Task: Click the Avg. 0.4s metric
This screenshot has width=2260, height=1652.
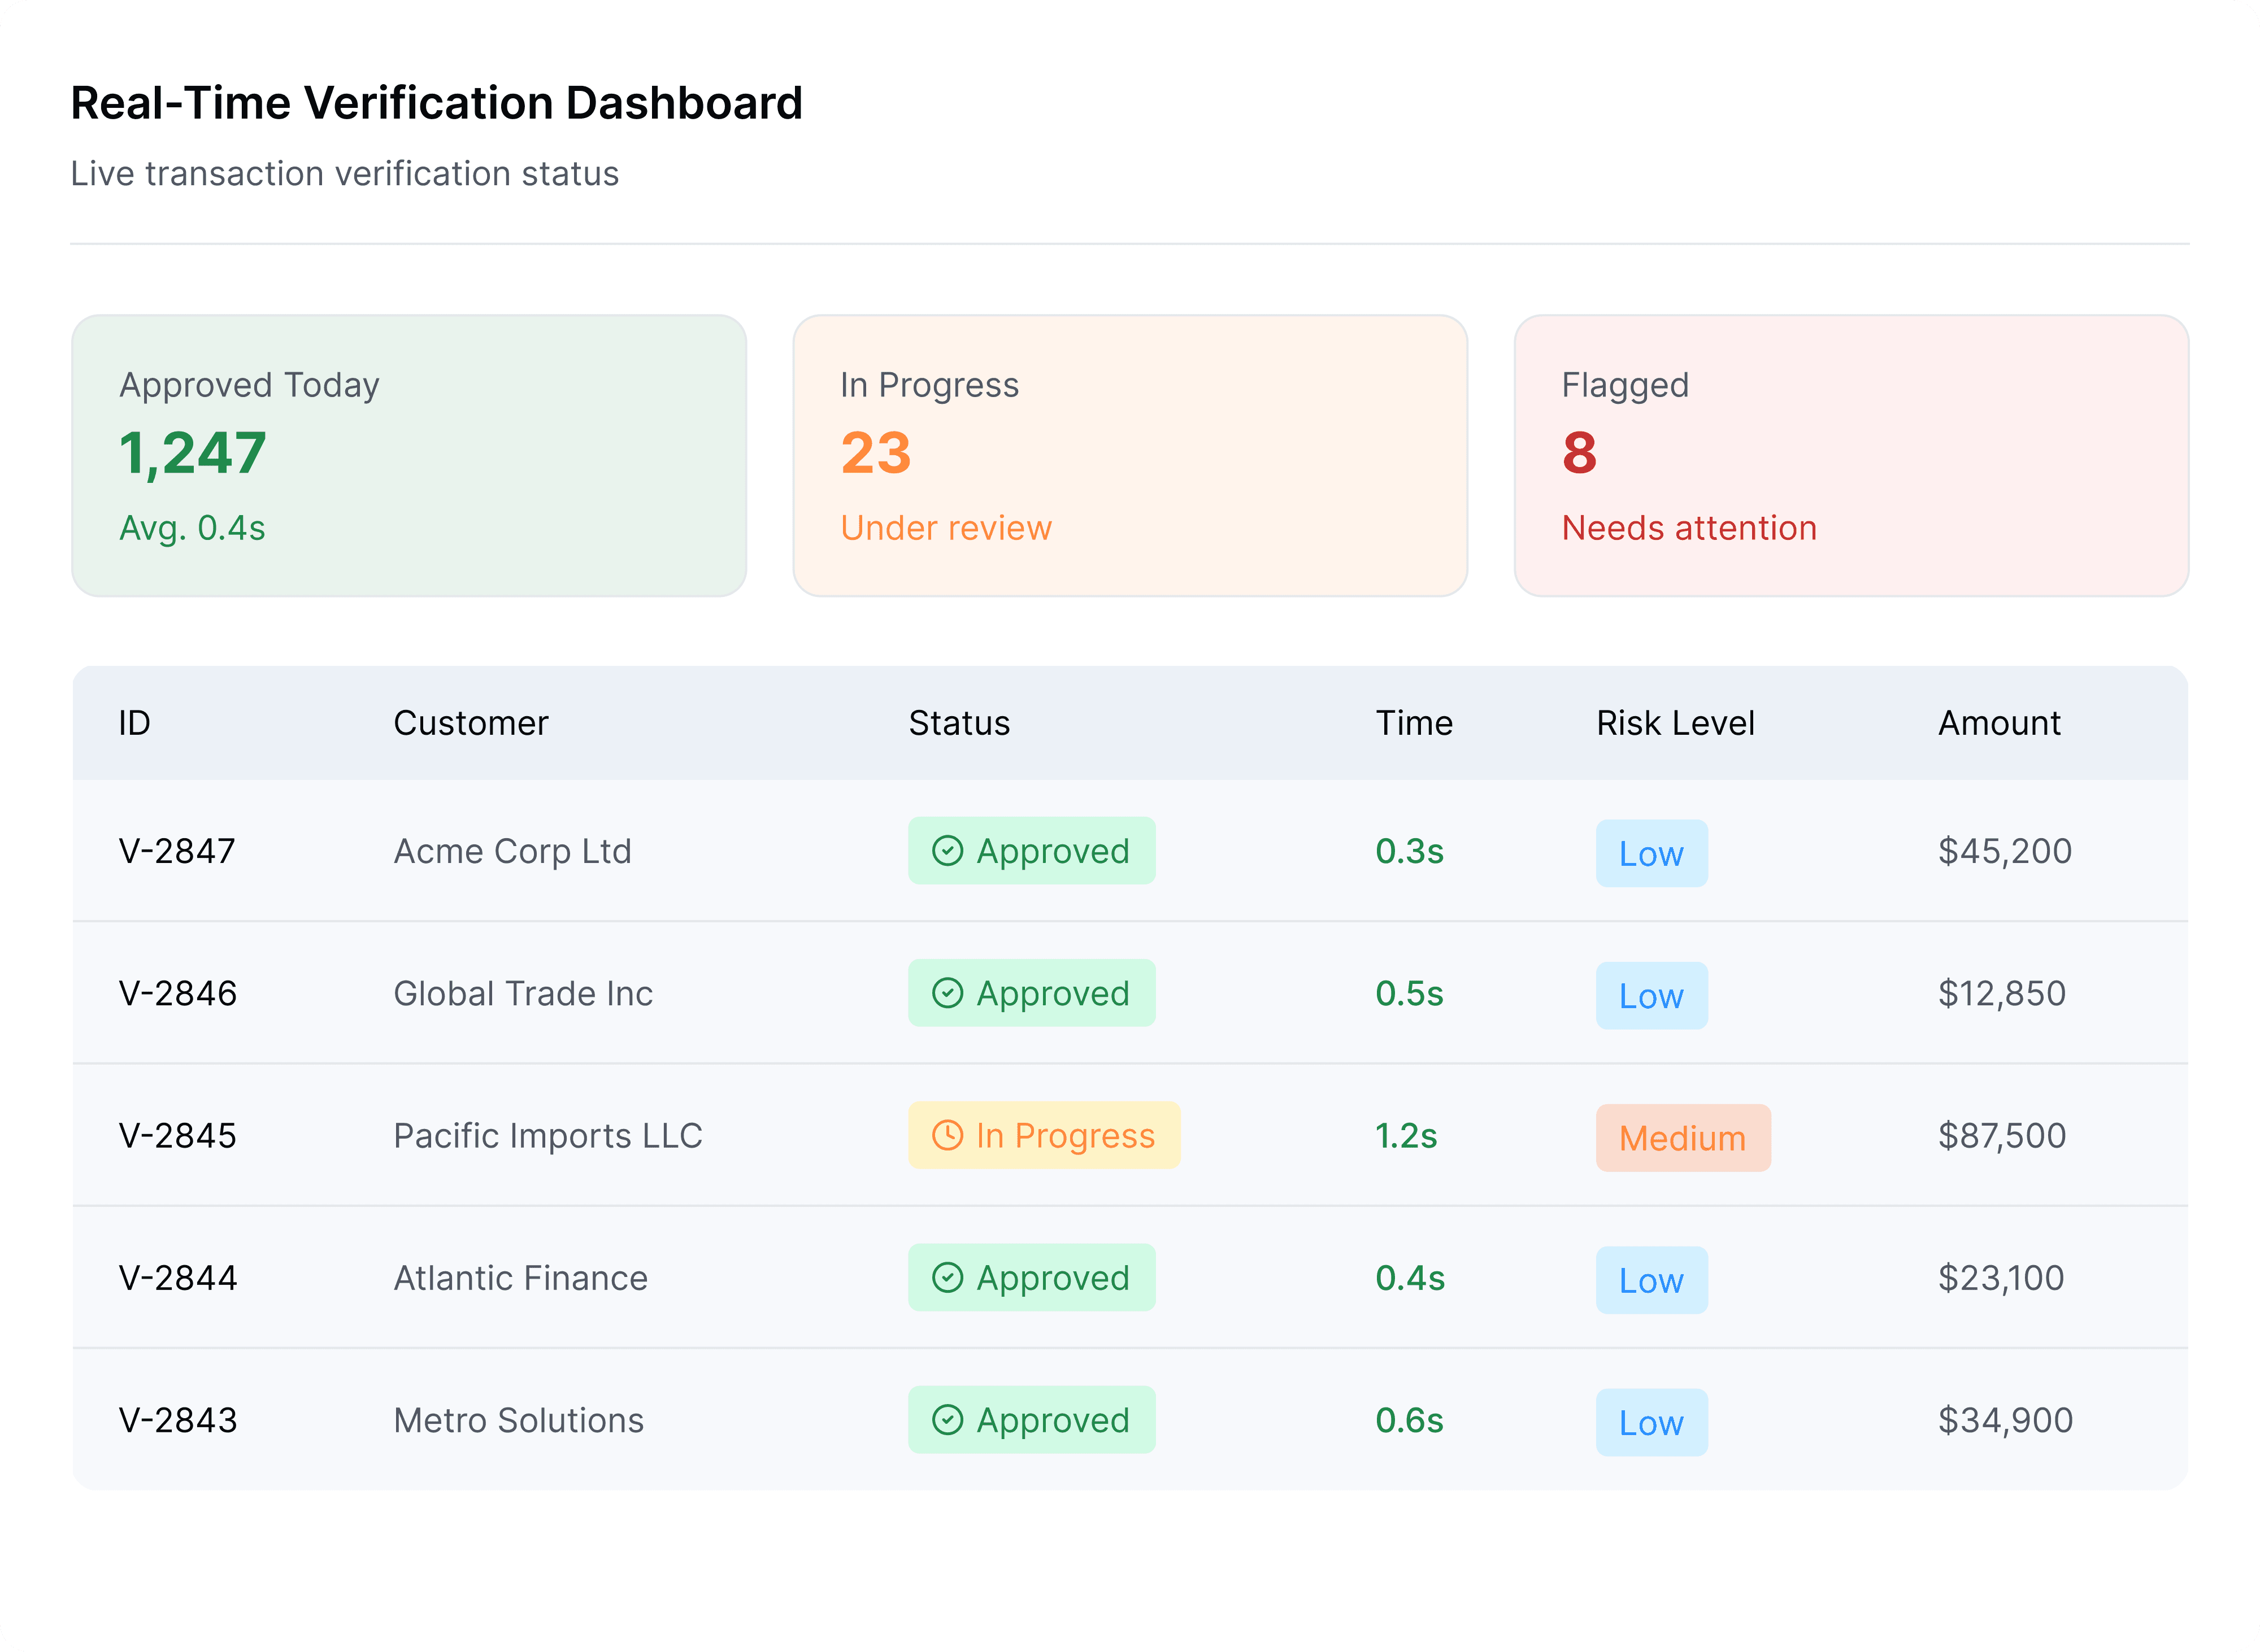Action: (193, 527)
